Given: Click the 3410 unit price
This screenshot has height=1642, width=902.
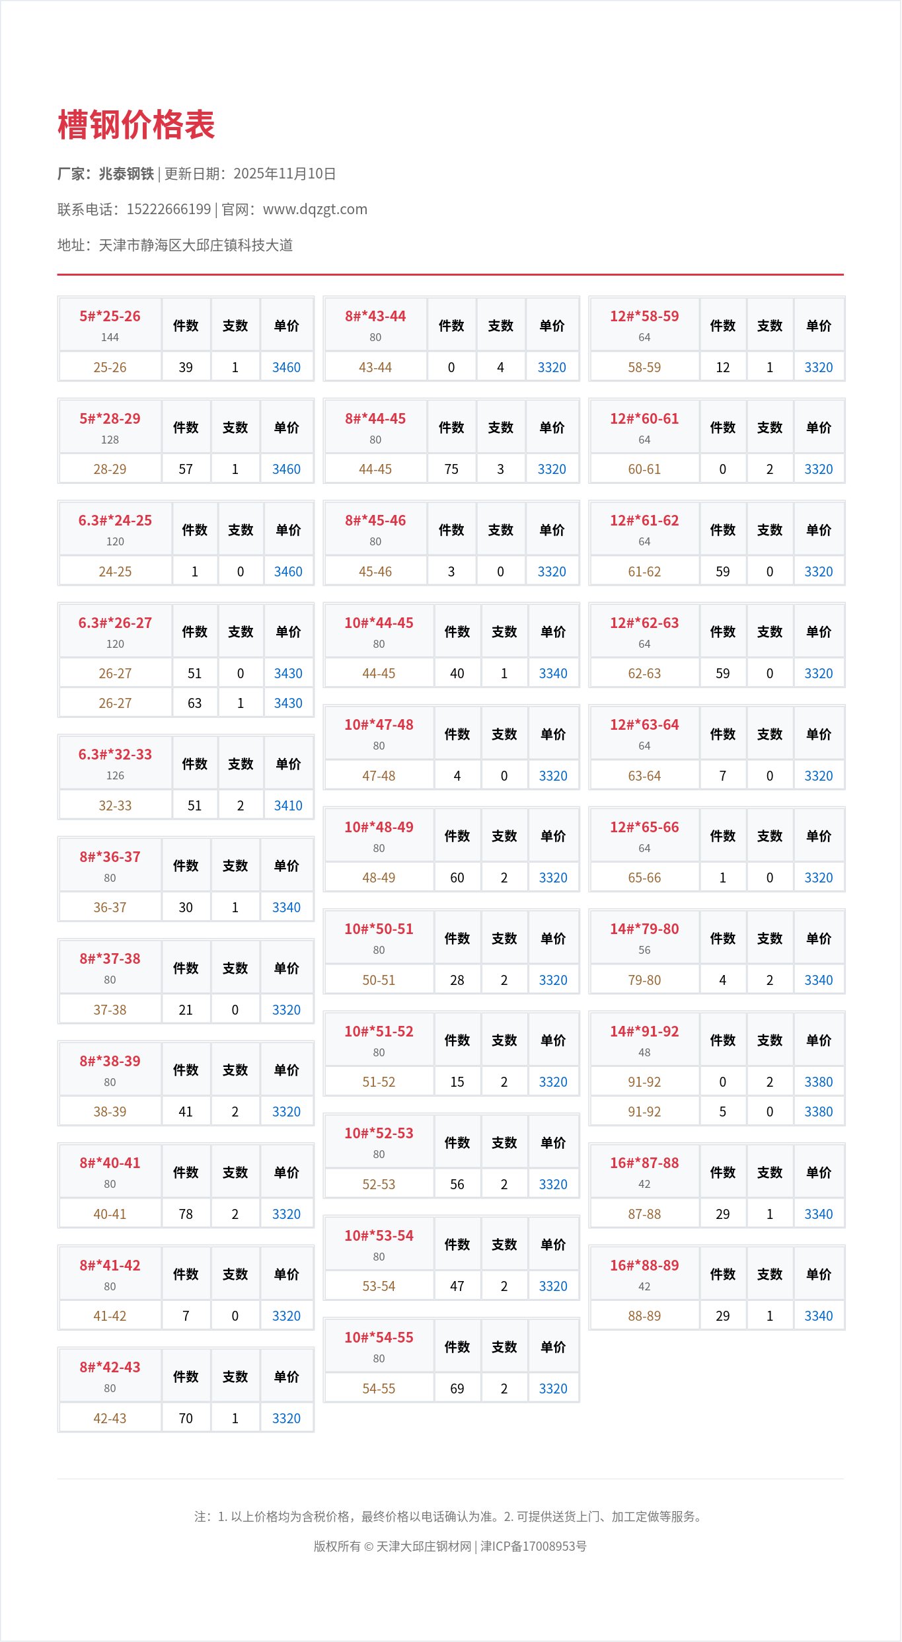Looking at the screenshot, I should [x=288, y=806].
